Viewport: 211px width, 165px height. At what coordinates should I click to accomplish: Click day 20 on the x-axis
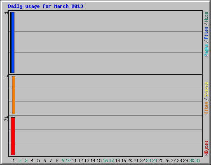tap(130, 160)
